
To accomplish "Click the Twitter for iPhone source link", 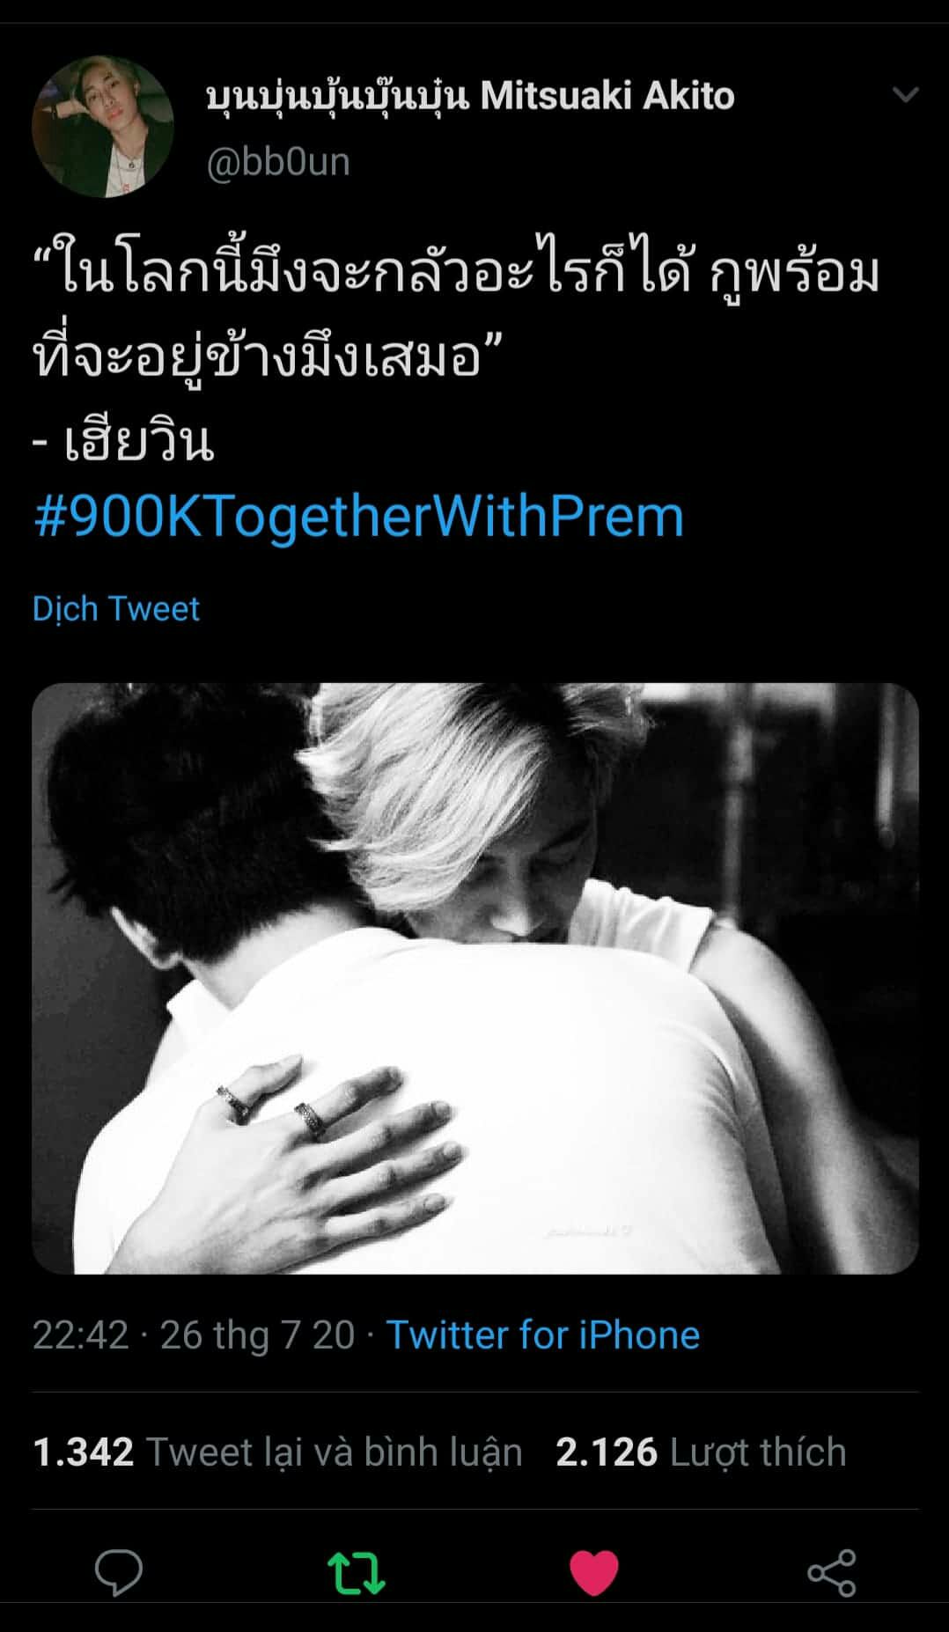I will pyautogui.click(x=543, y=1334).
